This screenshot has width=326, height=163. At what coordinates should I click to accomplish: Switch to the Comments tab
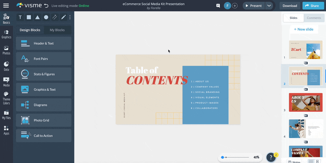[x=314, y=18]
